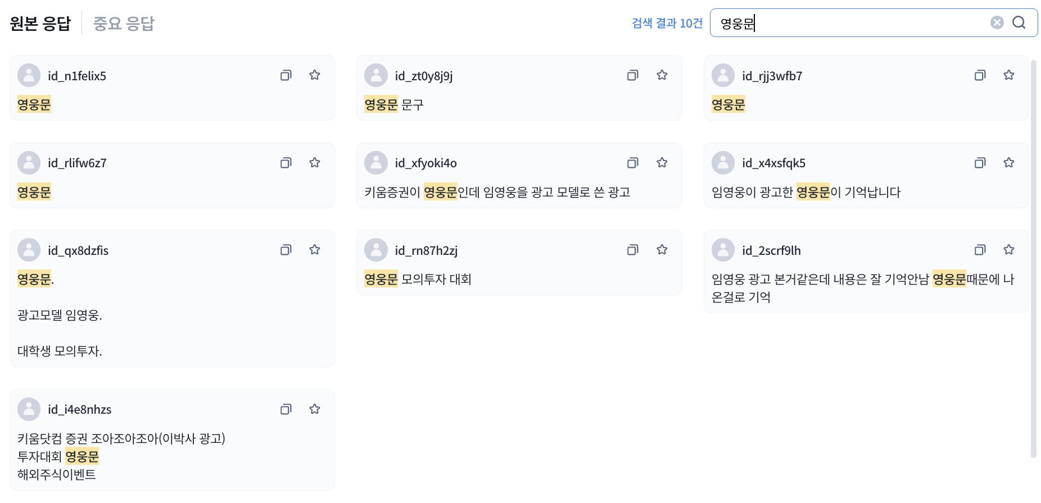The height and width of the screenshot is (503, 1041).
Task: Click the id_xfyoki4o user avatar
Action: pyautogui.click(x=375, y=163)
